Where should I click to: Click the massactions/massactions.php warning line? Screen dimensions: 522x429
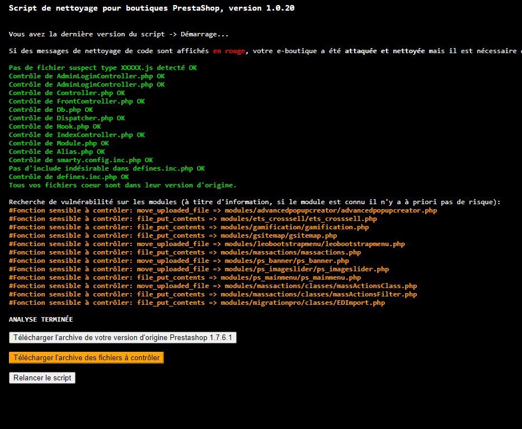point(185,252)
